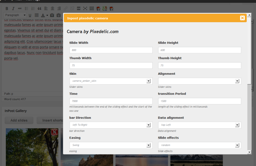The width and height of the screenshot is (256, 166).
Task: Click paste as plain text icon
Action: (52, 15)
